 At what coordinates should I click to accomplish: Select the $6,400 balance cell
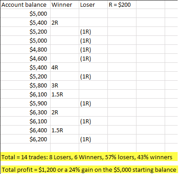(x=26, y=130)
